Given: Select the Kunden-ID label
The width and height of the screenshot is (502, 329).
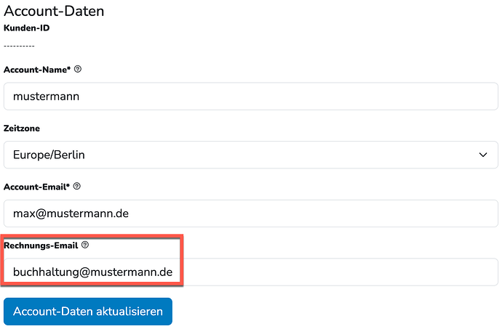Looking at the screenshot, I should click(27, 28).
